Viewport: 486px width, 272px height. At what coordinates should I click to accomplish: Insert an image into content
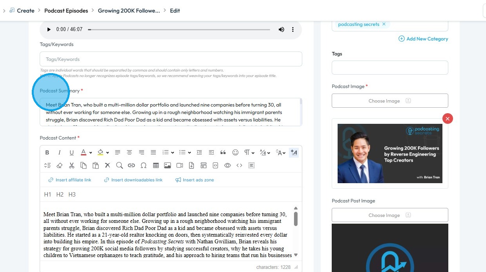point(168,165)
